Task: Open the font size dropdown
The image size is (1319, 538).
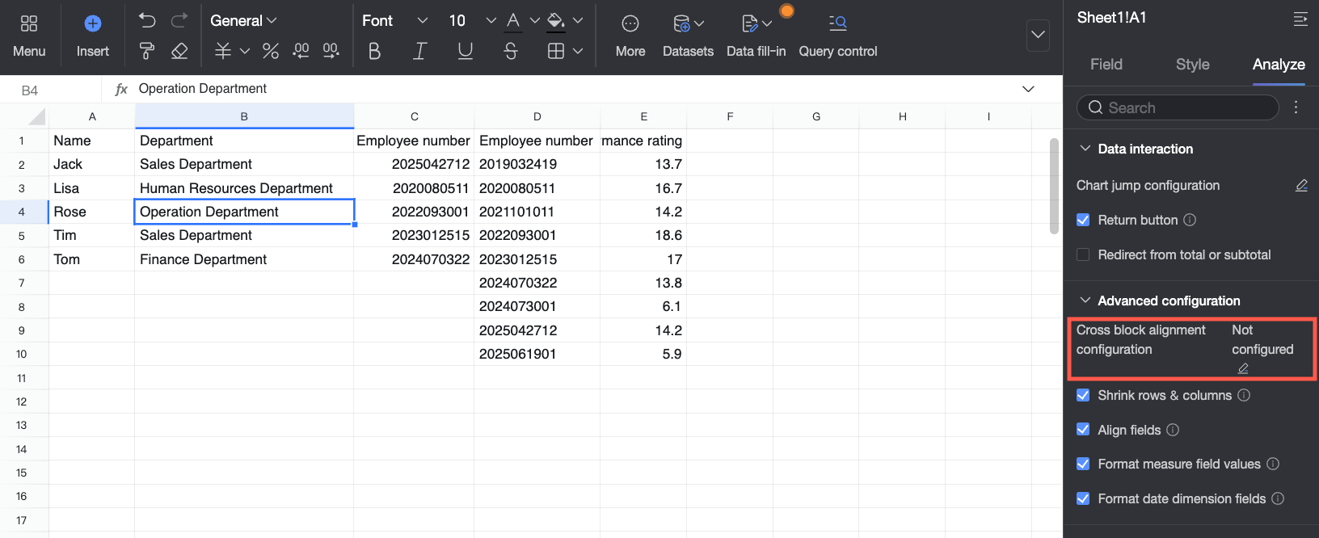Action: click(491, 20)
